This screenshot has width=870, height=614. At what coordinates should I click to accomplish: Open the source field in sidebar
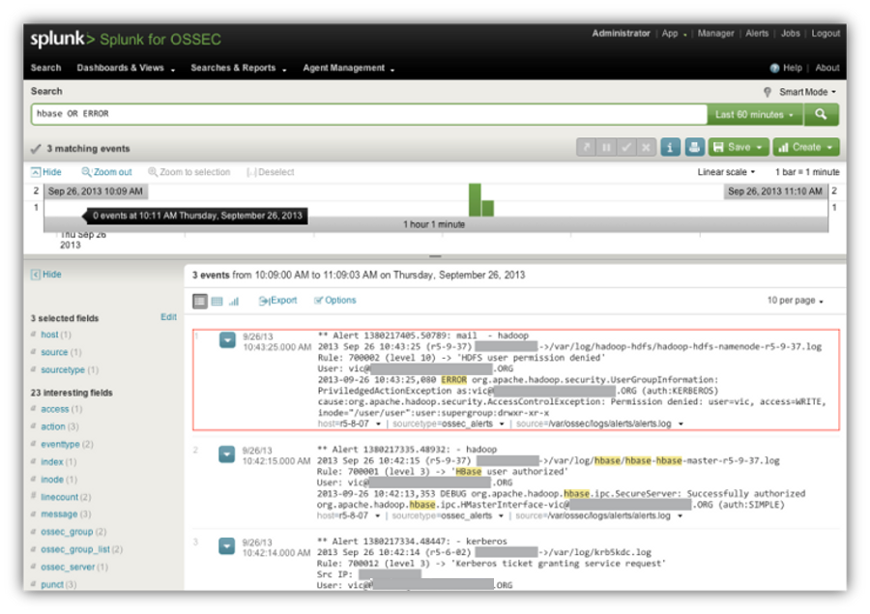[54, 353]
